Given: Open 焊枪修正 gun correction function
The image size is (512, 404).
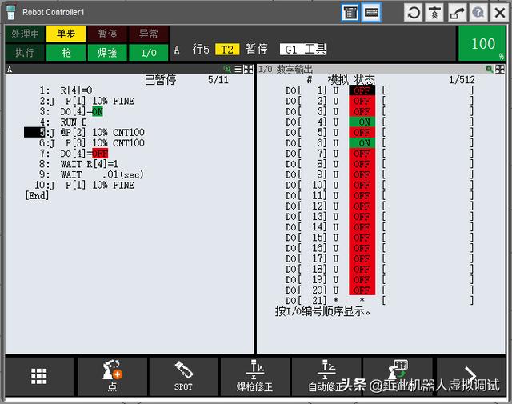Looking at the screenshot, I should click(x=254, y=377).
